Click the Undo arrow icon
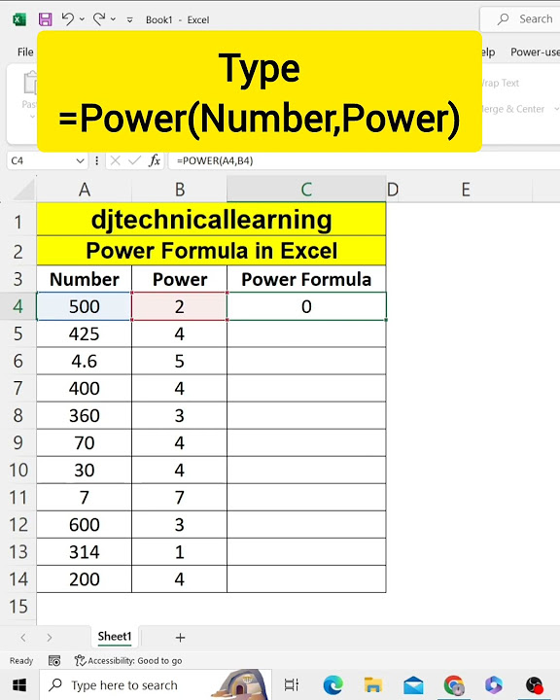 coord(67,18)
